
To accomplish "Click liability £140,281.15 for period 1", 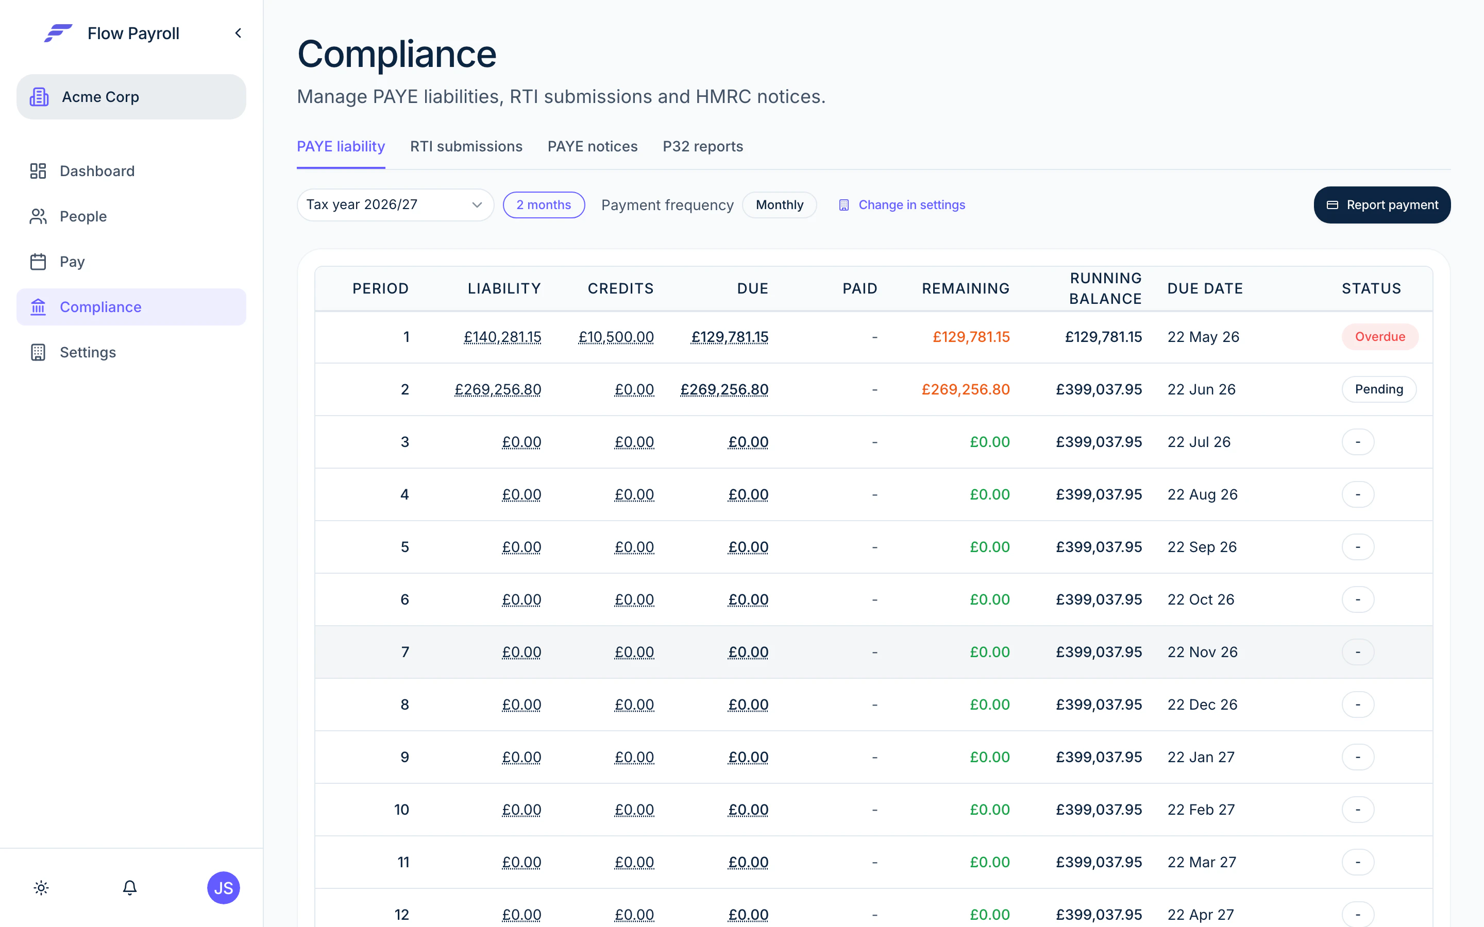I will click(502, 337).
